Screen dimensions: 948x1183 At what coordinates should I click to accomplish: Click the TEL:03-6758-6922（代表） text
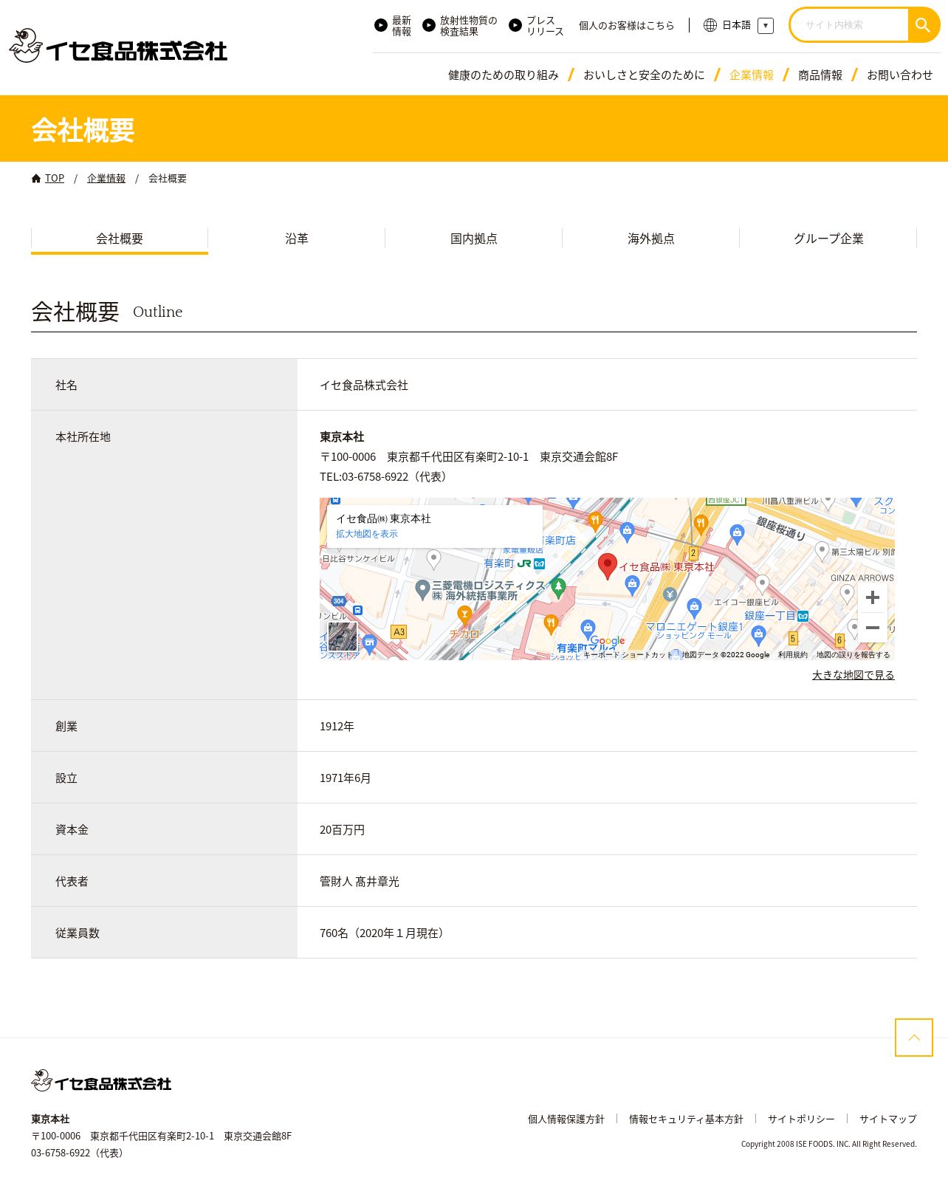click(x=385, y=477)
